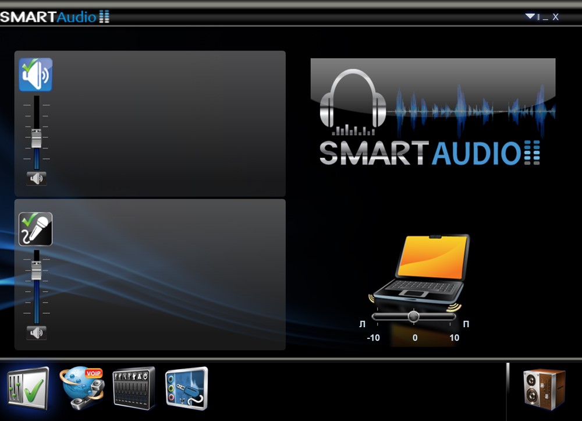Open the title bar dropdown arrow menu
The width and height of the screenshot is (582, 421).
pos(530,16)
